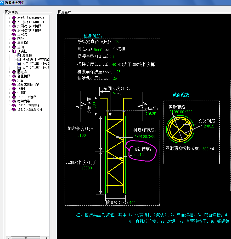Edit pile longitudinal bar diameter value 25
Viewport: 231px width, 239px height.
point(117,42)
